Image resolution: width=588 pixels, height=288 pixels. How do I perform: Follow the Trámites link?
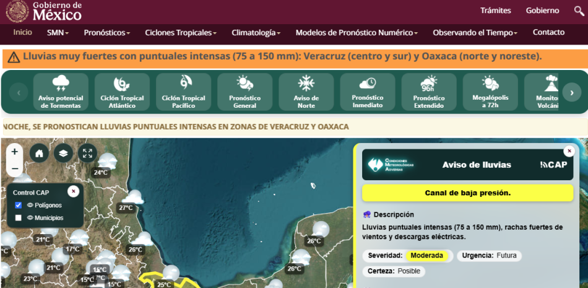[496, 11]
